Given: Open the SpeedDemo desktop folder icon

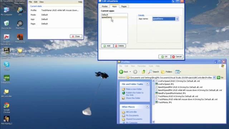Looking at the screenshot, I should point(20,52).
